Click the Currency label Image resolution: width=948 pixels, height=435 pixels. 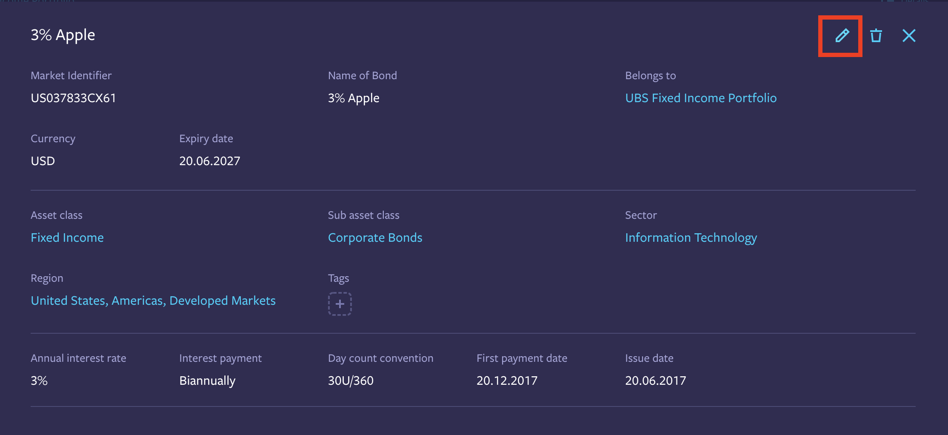coord(53,139)
